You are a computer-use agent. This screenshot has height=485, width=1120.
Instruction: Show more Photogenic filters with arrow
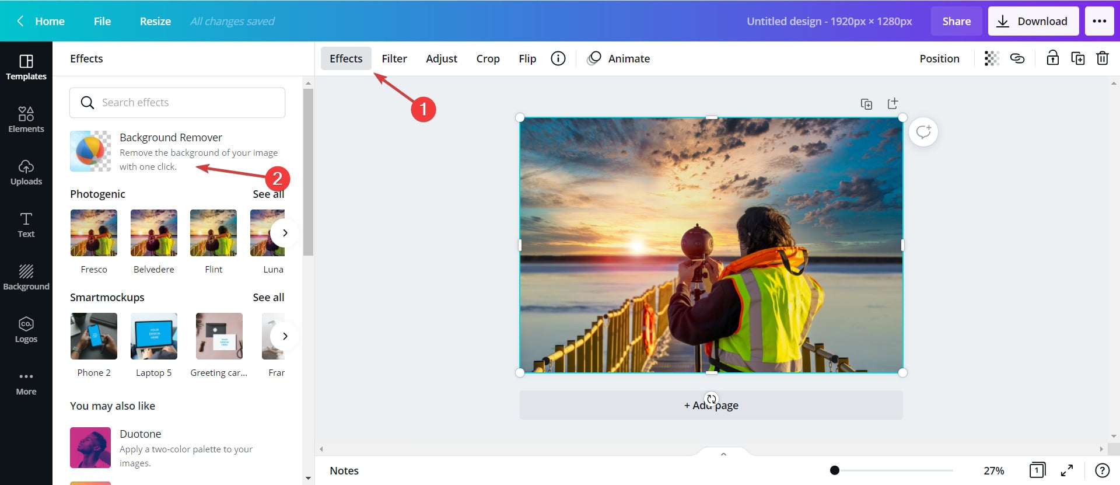(285, 233)
